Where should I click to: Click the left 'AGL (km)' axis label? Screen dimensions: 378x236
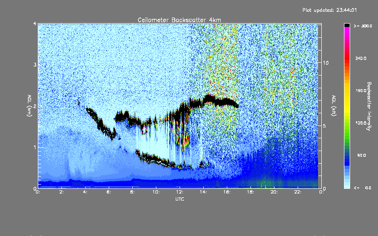tap(29, 106)
